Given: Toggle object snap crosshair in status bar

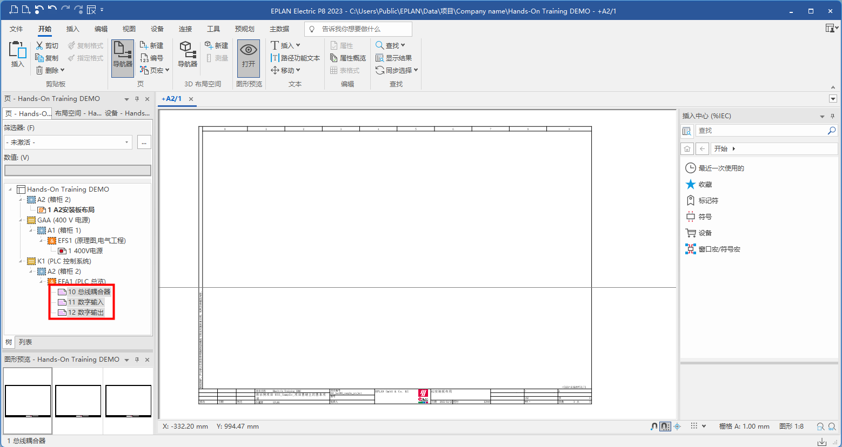Looking at the screenshot, I should point(678,426).
